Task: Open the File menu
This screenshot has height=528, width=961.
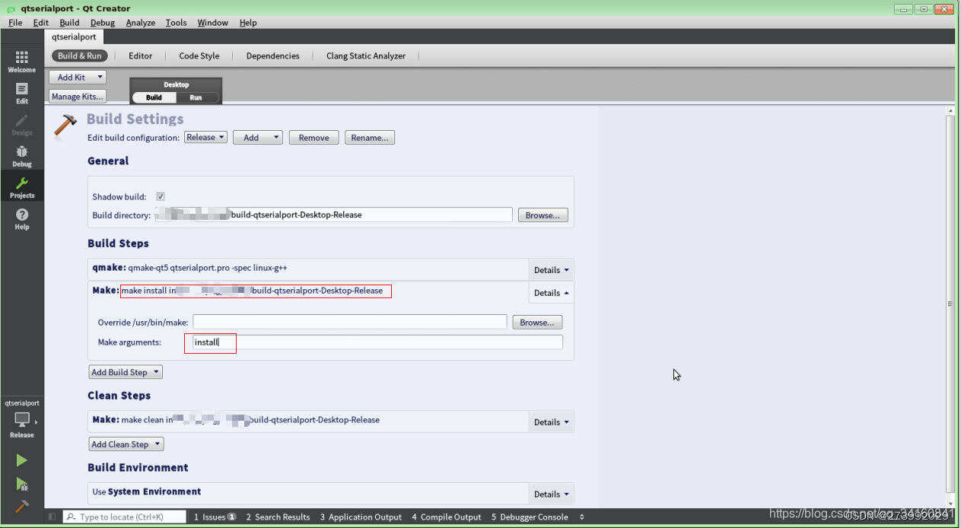Action: click(x=15, y=23)
